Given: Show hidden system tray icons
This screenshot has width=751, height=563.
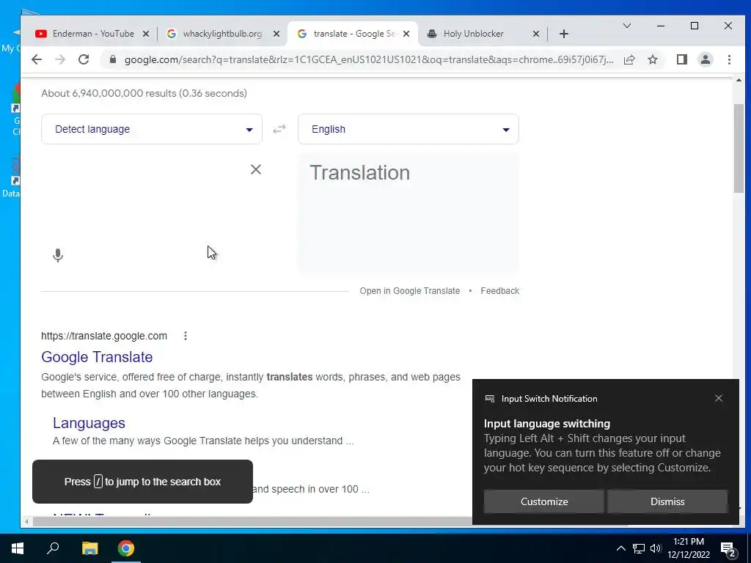Looking at the screenshot, I should coord(620,548).
